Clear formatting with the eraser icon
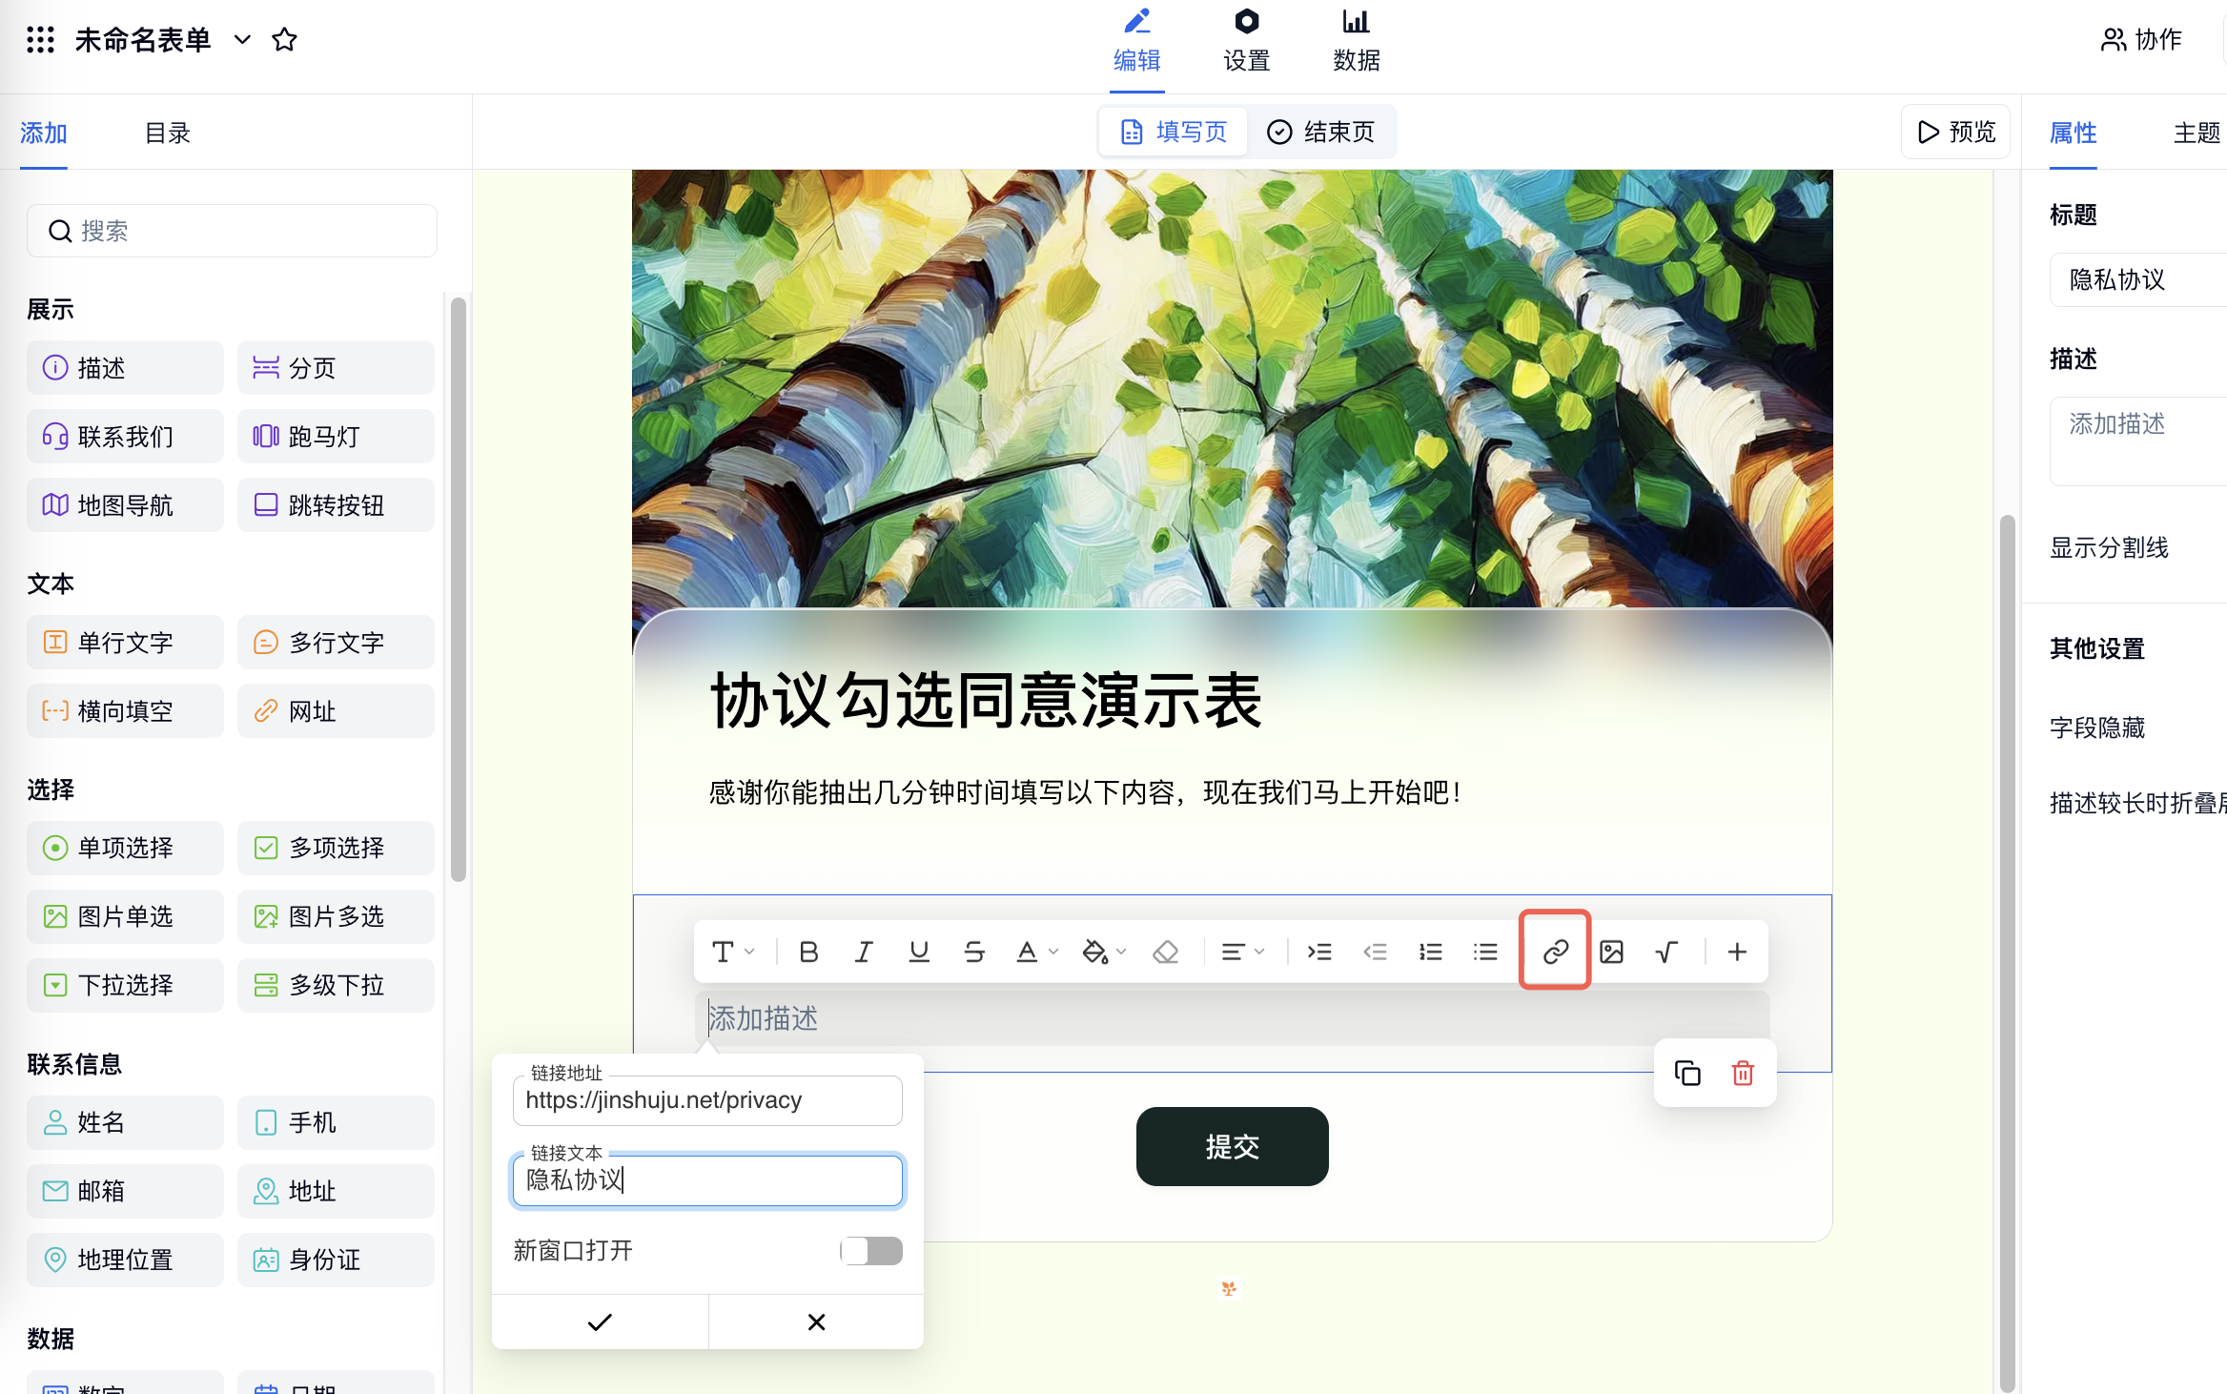Screen dimensions: 2227x1394 pos(1165,952)
